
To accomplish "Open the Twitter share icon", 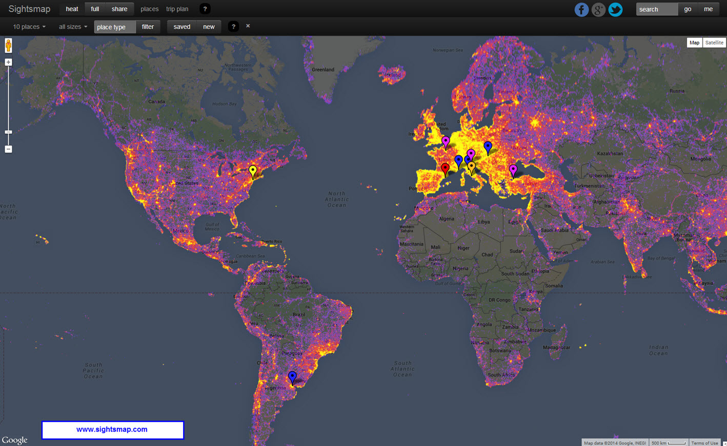I will (615, 10).
